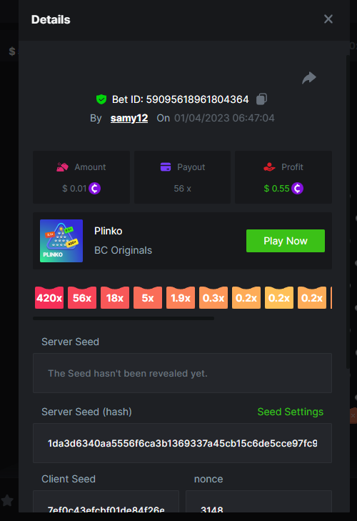Click the horizontal multiplier scrollbar

124,318
